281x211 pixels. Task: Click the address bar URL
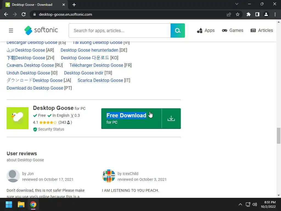point(65,14)
